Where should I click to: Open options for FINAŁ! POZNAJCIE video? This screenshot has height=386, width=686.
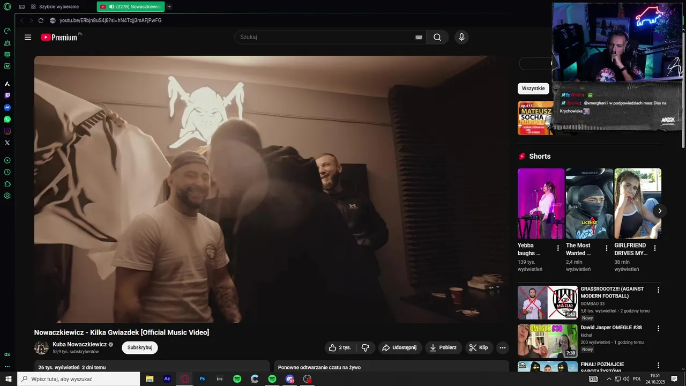click(x=659, y=366)
